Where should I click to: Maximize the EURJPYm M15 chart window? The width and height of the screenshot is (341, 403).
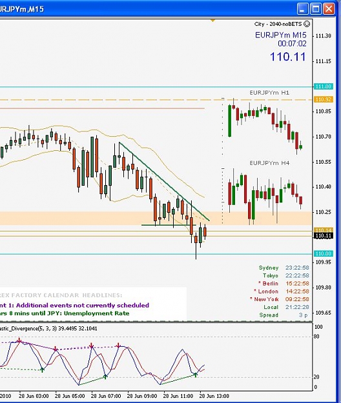point(316,9)
